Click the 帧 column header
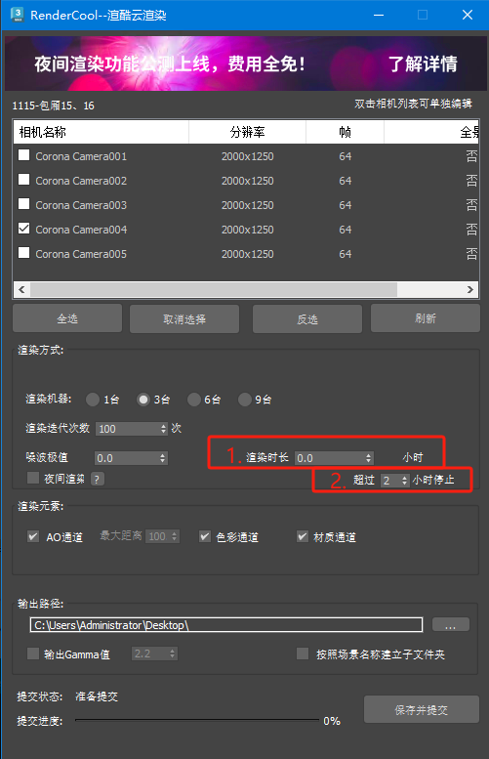This screenshot has width=489, height=759. tap(345, 132)
